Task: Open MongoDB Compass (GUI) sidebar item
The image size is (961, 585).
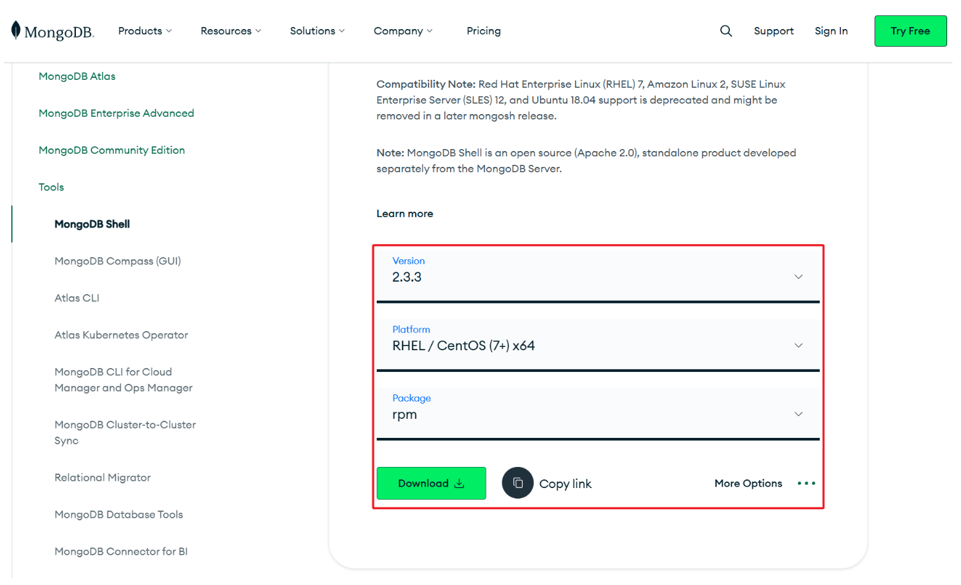Action: (x=117, y=261)
